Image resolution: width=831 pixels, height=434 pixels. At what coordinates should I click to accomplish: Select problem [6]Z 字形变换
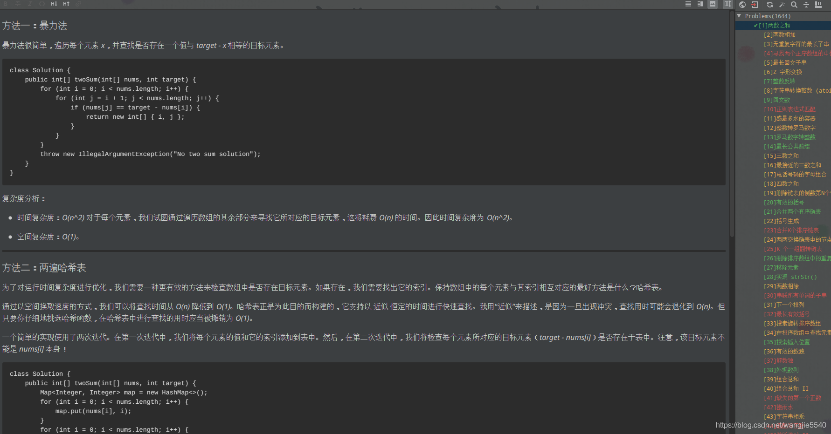point(783,72)
